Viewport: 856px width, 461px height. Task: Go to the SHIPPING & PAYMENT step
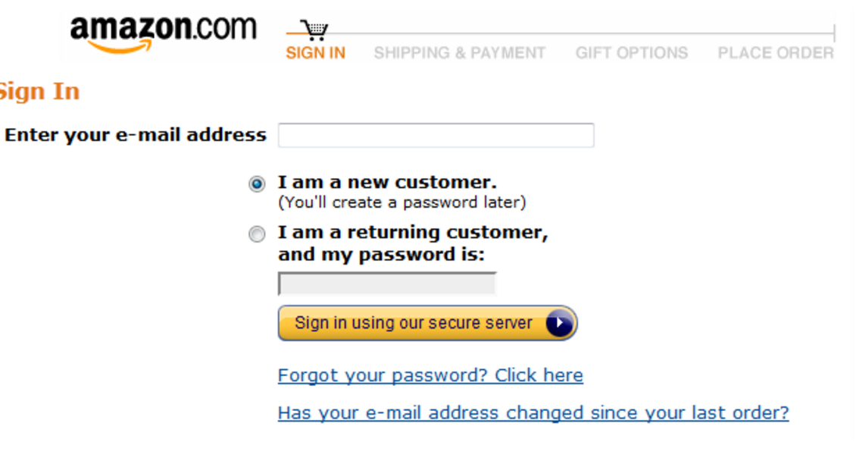pyautogui.click(x=459, y=53)
